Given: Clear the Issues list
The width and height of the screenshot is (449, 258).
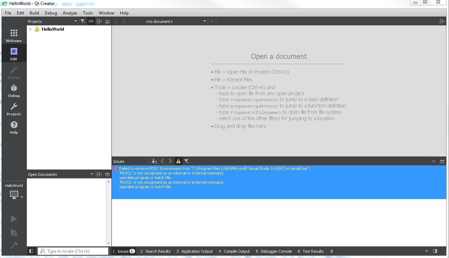Looking at the screenshot, I should coord(154,161).
